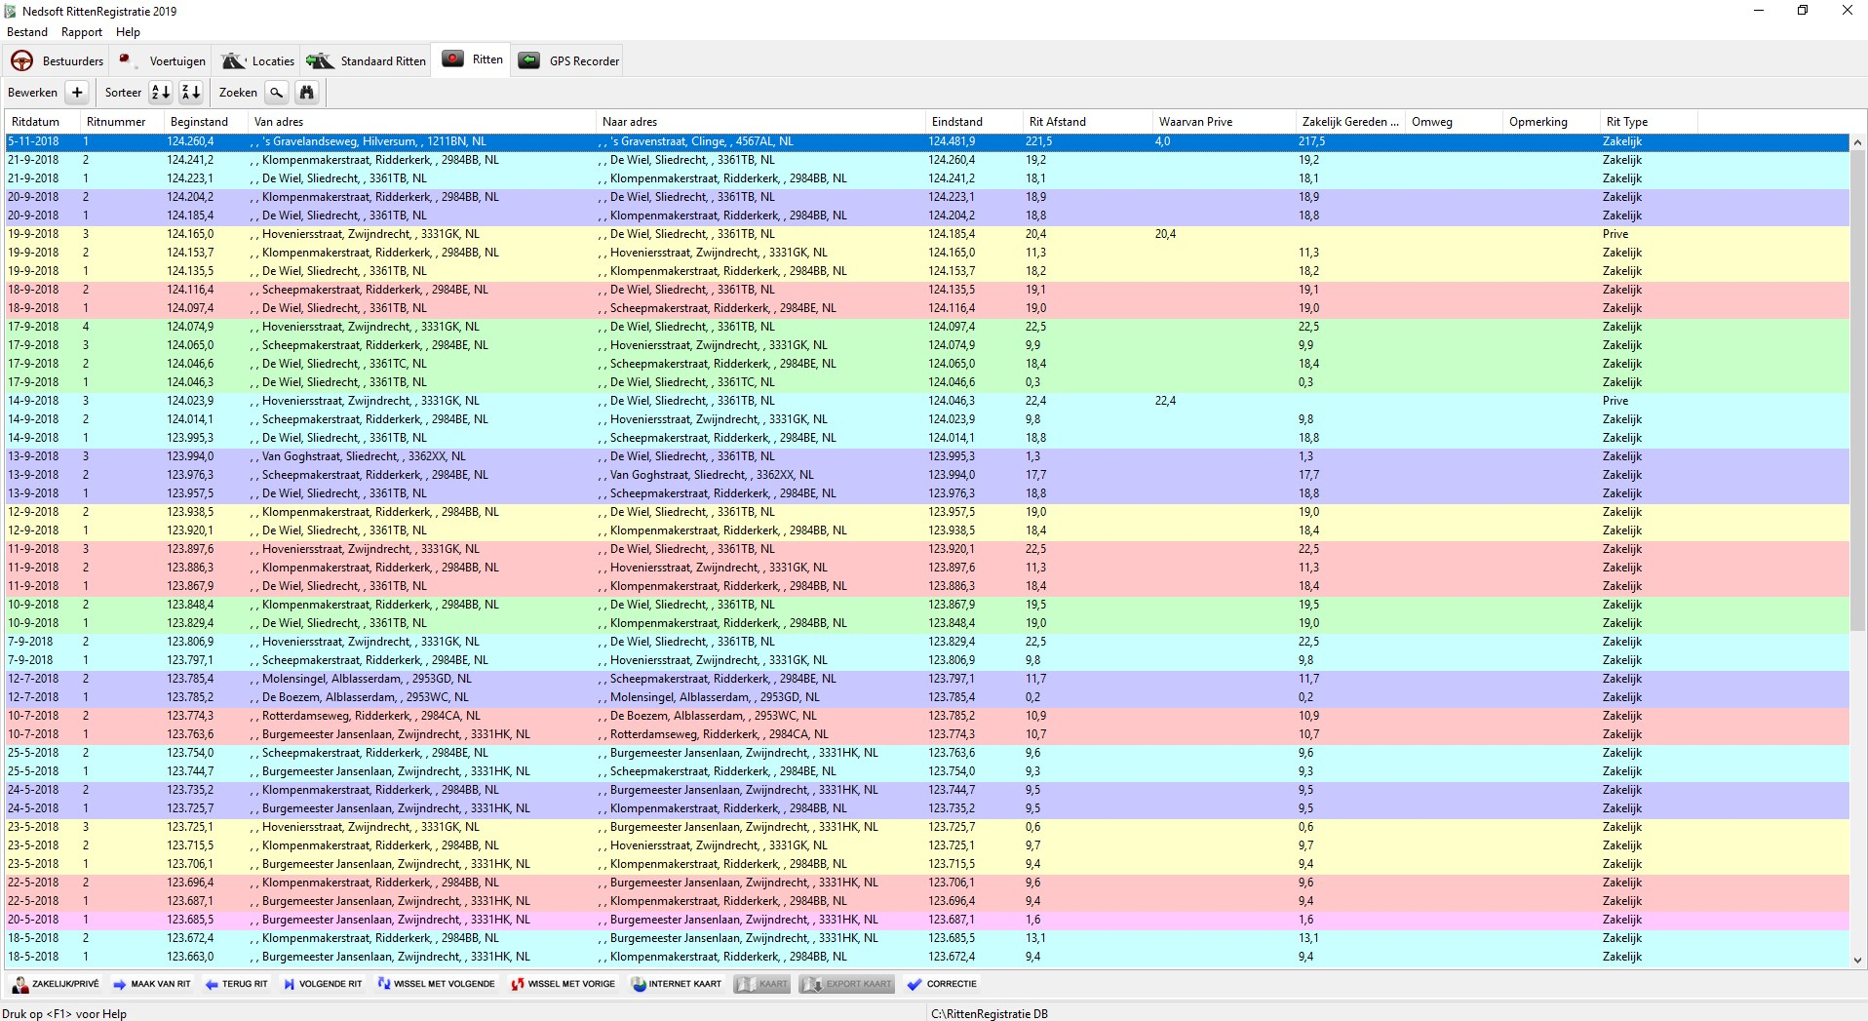Select the 14-9-2018 ride number 3 row
This screenshot has height=1021, width=1868.
[927, 401]
